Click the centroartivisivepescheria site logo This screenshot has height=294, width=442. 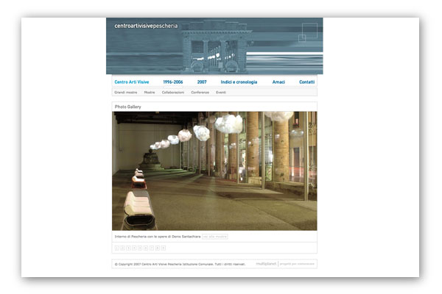pyautogui.click(x=146, y=26)
